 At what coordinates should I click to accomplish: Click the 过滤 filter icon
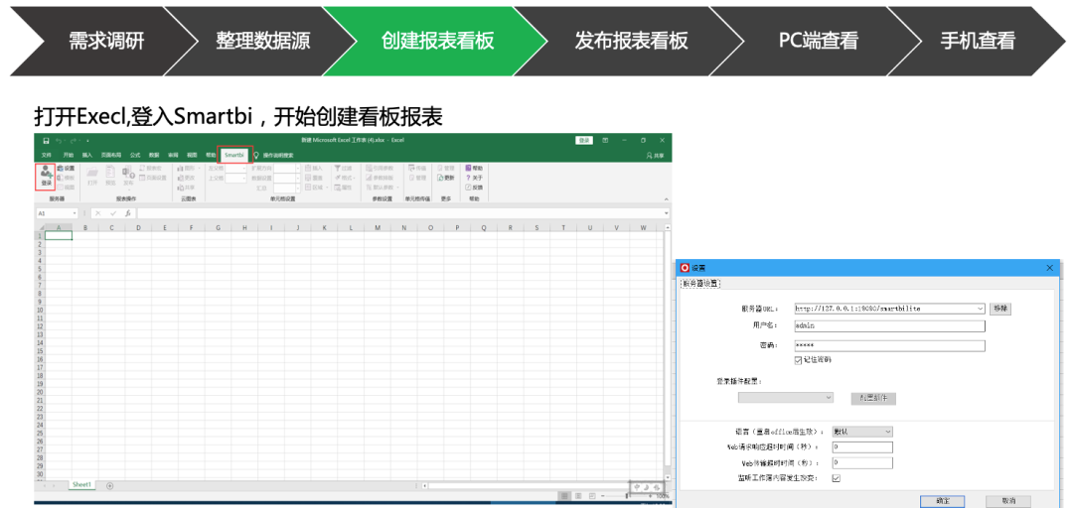click(x=344, y=169)
